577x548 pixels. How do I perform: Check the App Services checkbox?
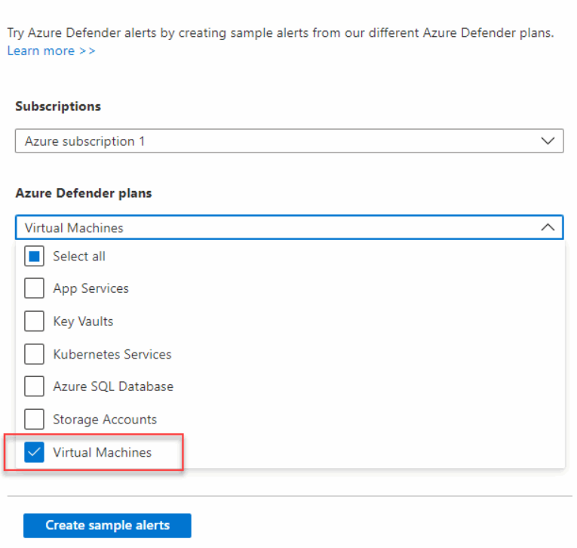click(34, 288)
